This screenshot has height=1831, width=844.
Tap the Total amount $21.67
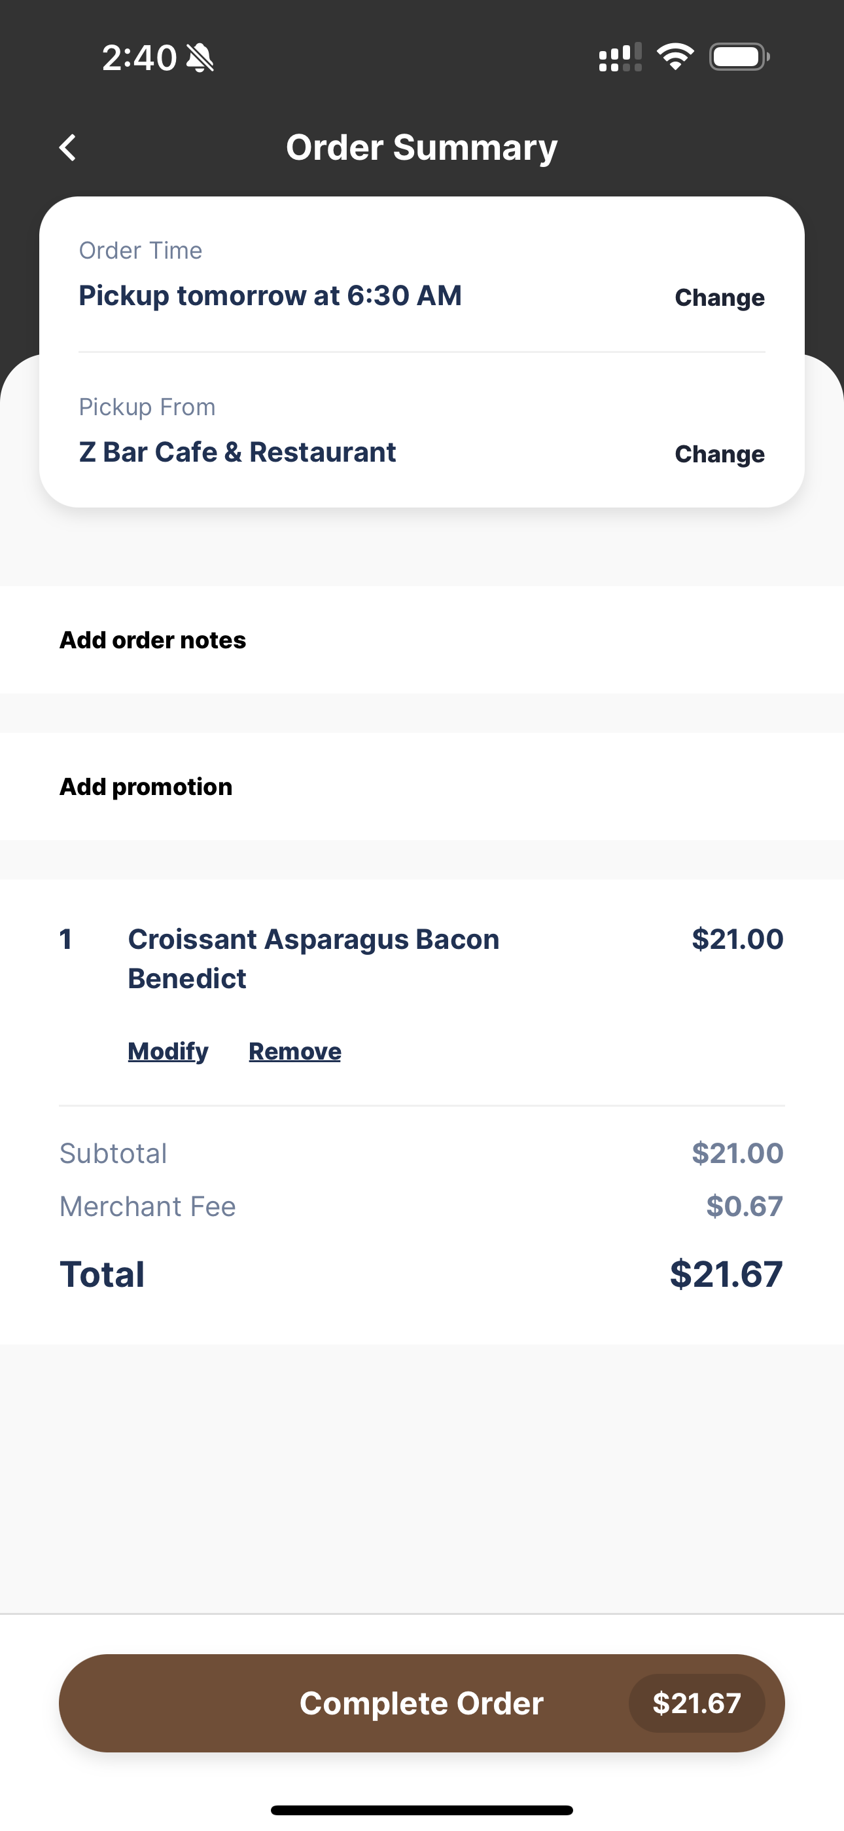coord(726,1274)
